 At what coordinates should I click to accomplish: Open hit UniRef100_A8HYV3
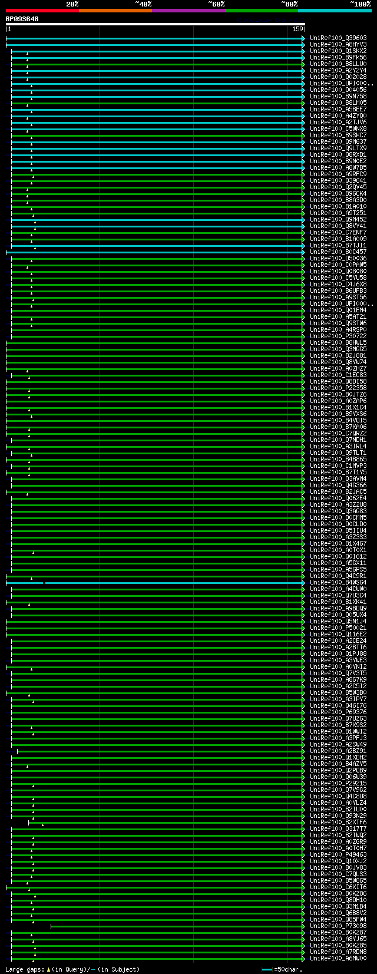click(338, 44)
